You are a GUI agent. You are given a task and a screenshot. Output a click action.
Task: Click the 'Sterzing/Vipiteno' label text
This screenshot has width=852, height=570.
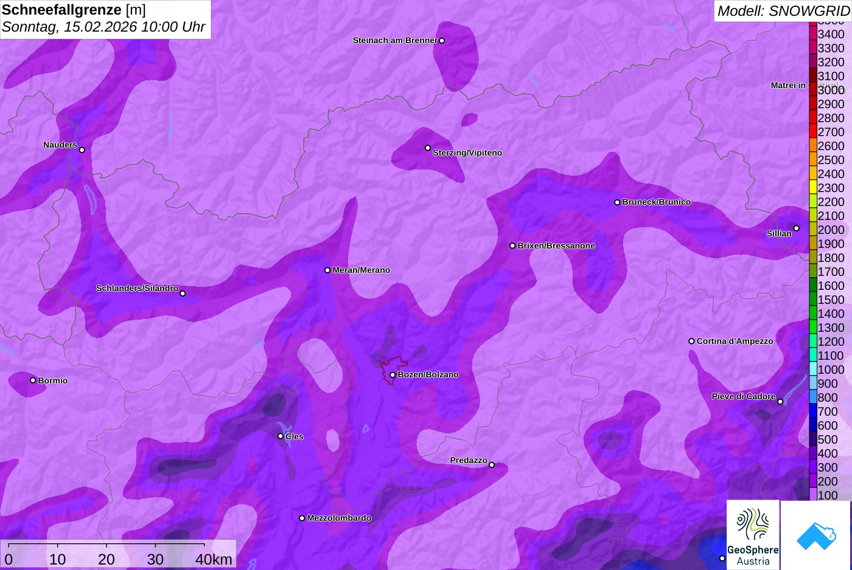tap(467, 153)
